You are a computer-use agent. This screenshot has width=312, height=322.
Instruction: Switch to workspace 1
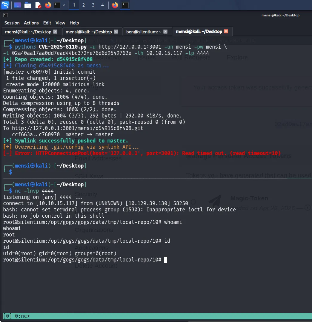click(74, 5)
